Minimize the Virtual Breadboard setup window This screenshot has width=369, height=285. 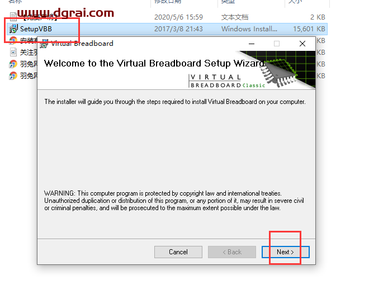[252, 44]
